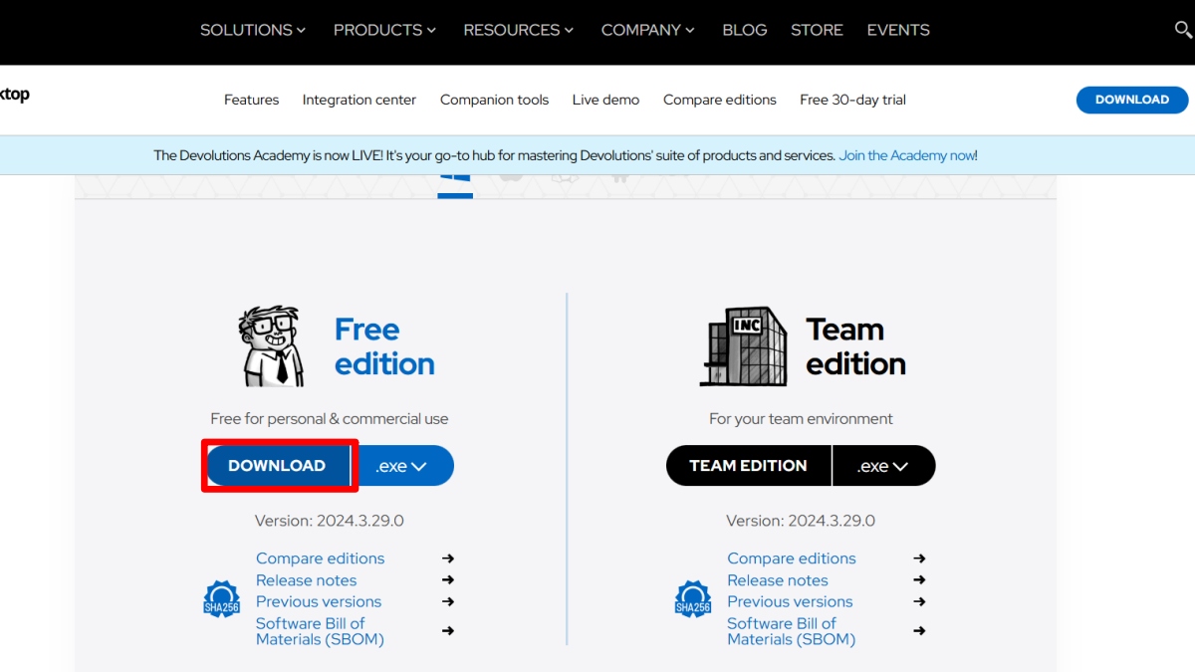
Task: Open the Features section
Action: (x=251, y=100)
